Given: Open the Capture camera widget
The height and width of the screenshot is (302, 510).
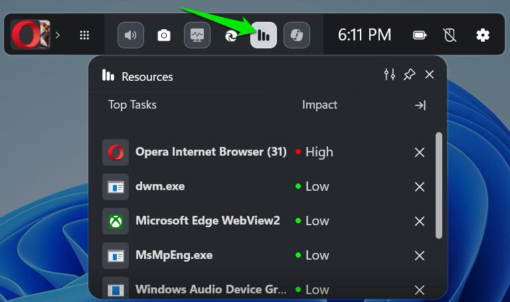Looking at the screenshot, I should (164, 35).
